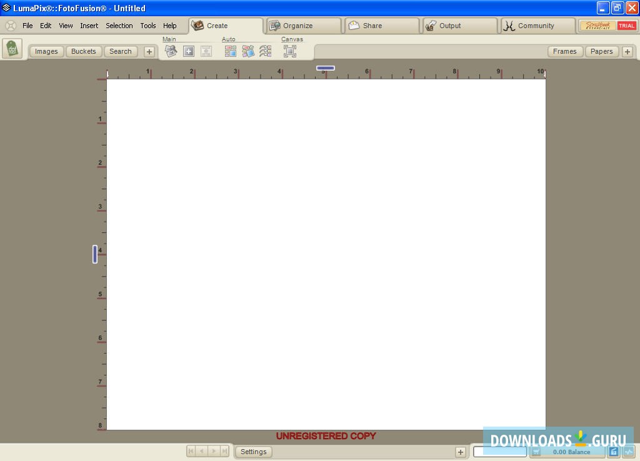640x461 pixels.
Task: Switch to the Output tab
Action: pos(461,26)
